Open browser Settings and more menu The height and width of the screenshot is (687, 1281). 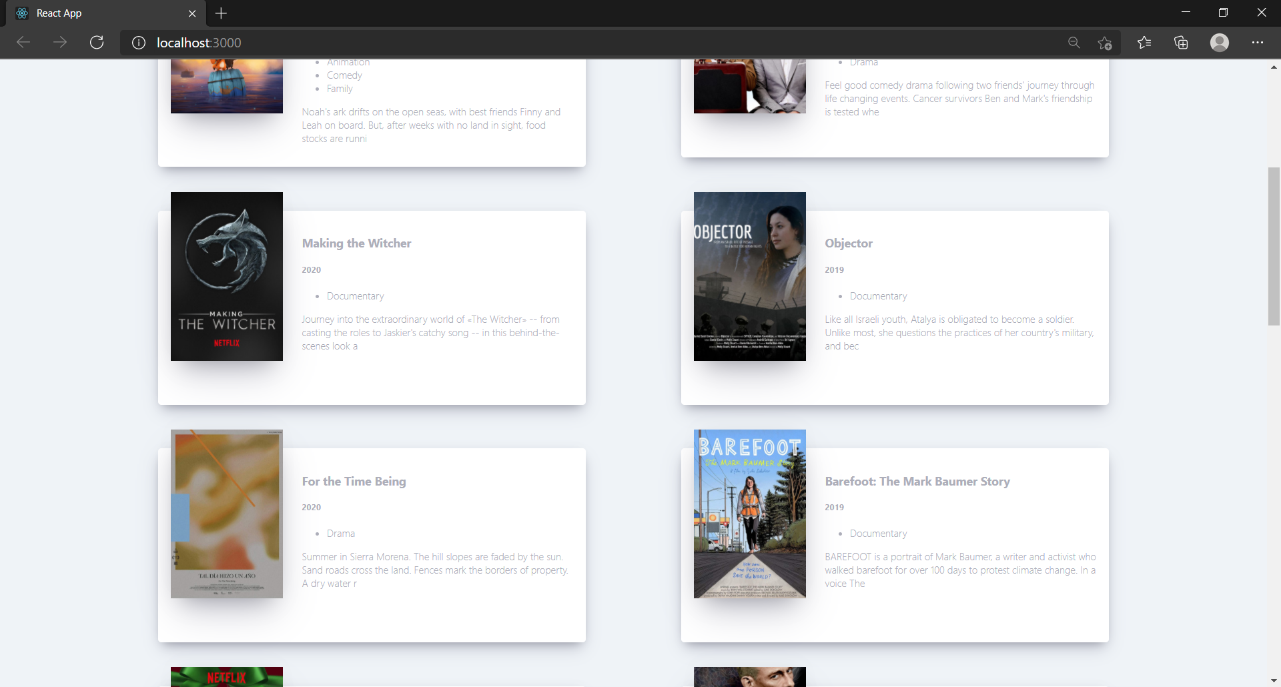click(1258, 43)
